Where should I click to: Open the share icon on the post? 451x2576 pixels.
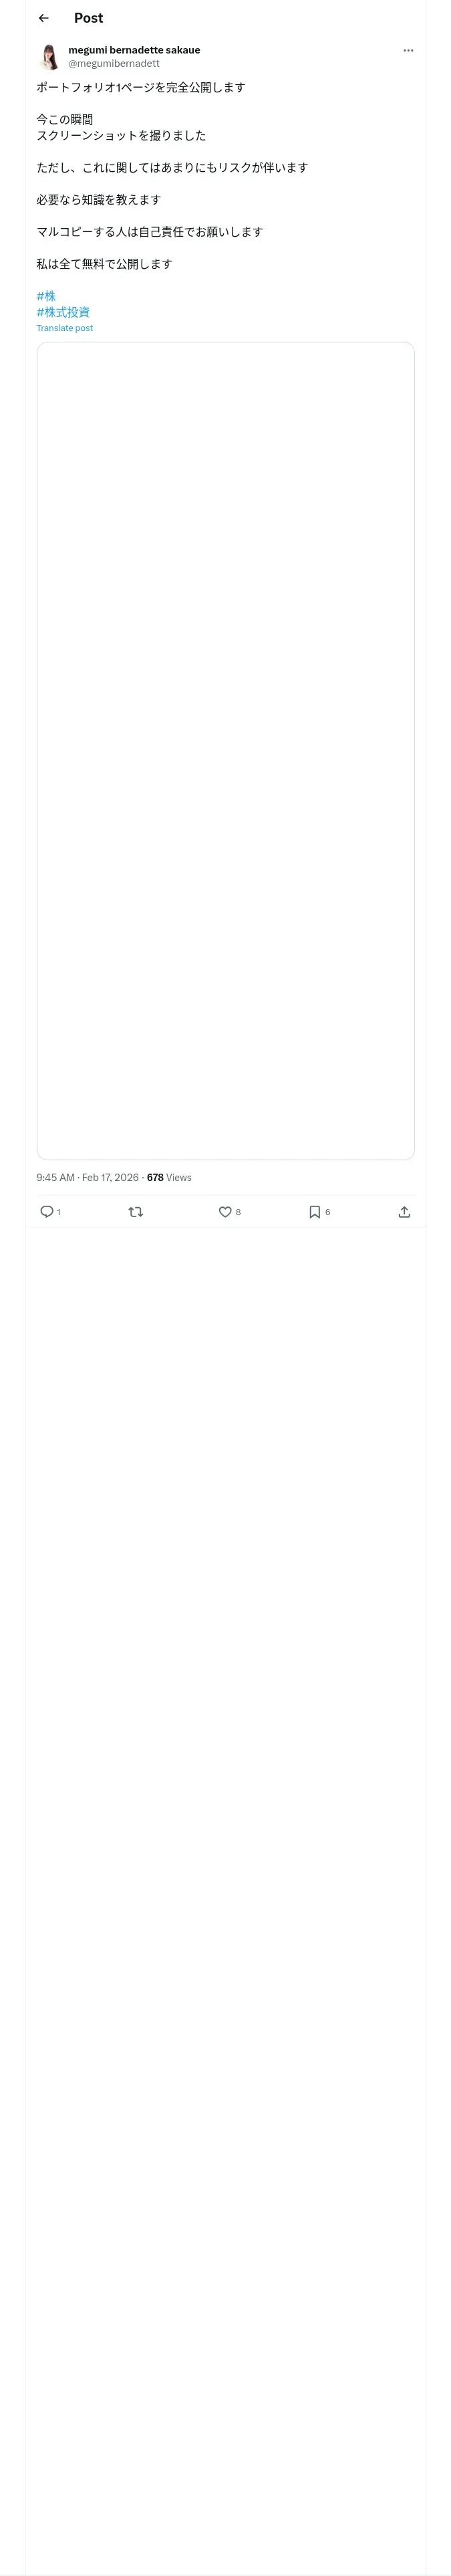(x=404, y=1211)
